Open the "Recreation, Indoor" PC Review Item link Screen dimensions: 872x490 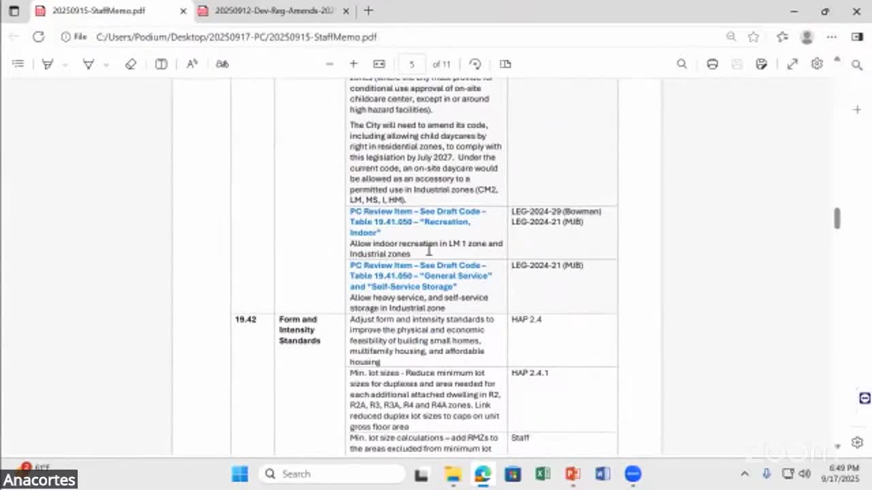click(x=418, y=222)
